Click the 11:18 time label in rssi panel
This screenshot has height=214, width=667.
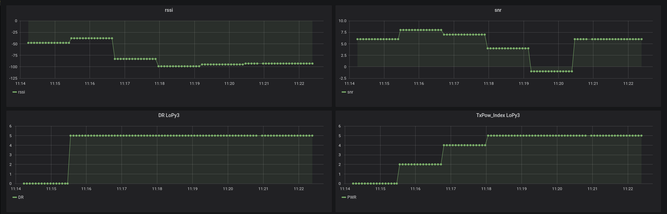[159, 83]
